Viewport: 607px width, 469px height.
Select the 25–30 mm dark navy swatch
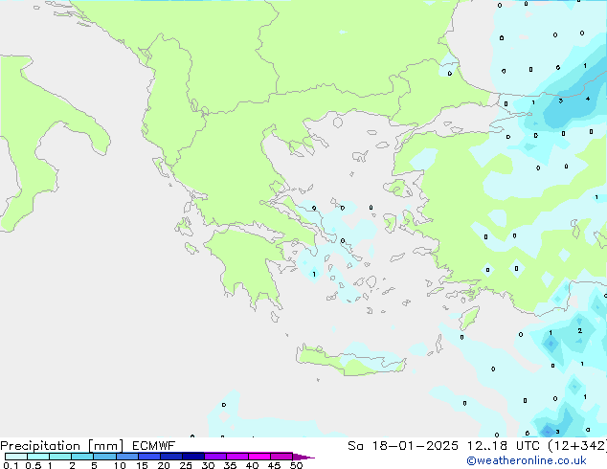193,457
